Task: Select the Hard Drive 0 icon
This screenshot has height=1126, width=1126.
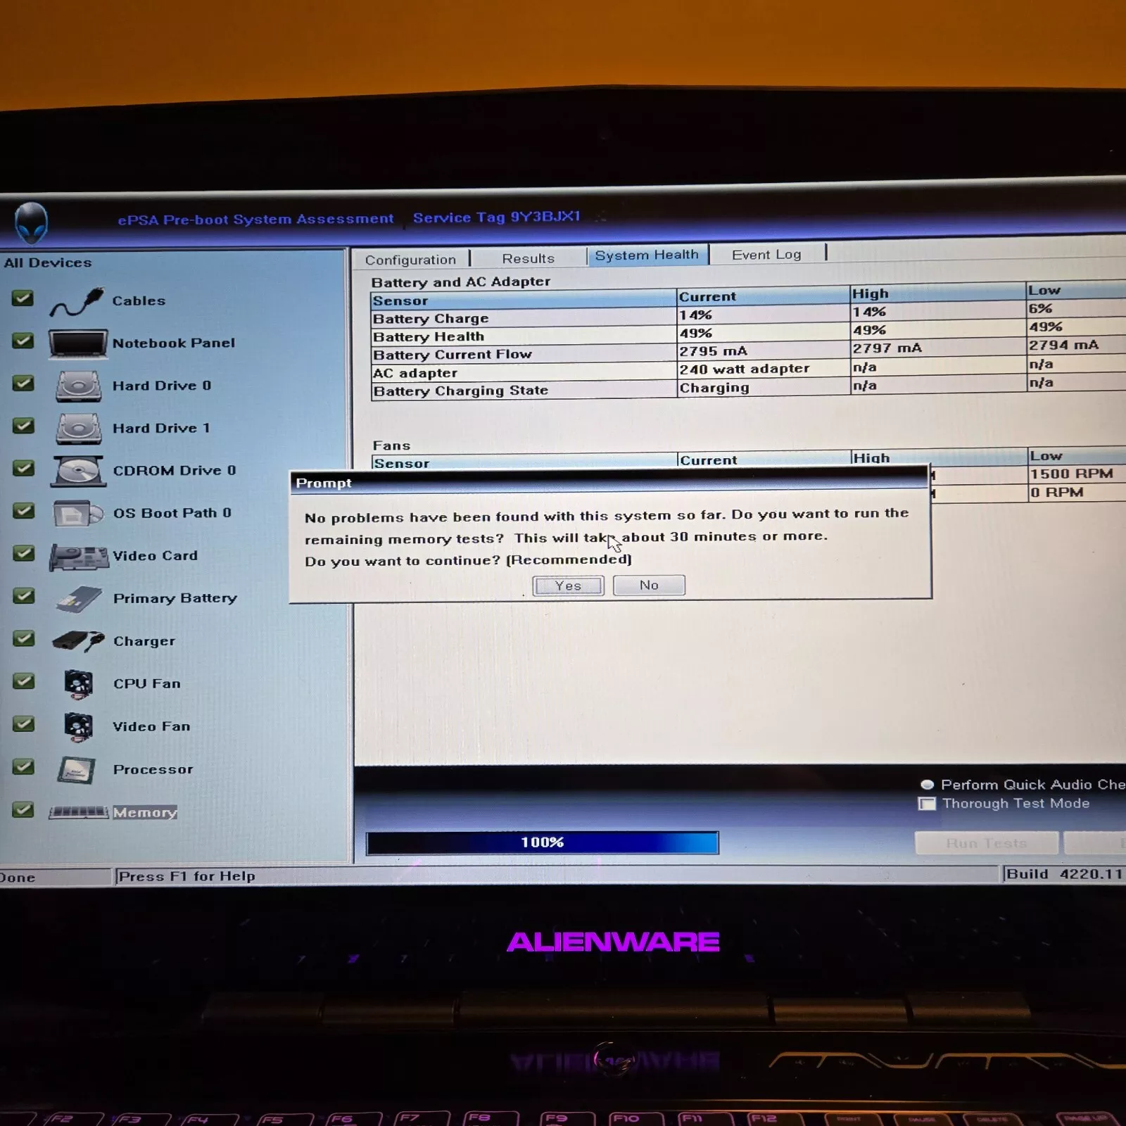Action: point(78,386)
